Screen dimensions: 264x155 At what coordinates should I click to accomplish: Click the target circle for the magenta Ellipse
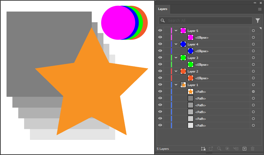tap(253, 37)
